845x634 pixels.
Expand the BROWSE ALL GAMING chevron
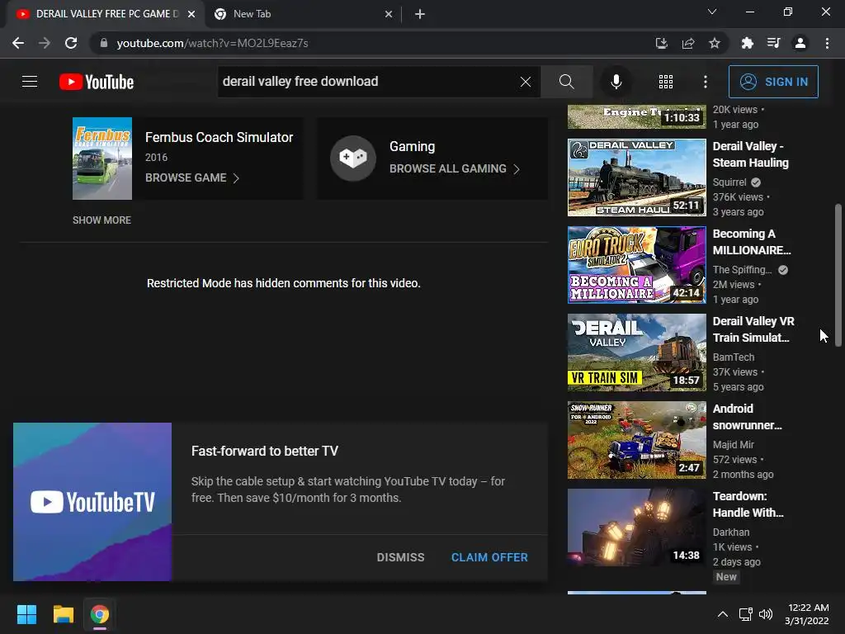tap(517, 169)
